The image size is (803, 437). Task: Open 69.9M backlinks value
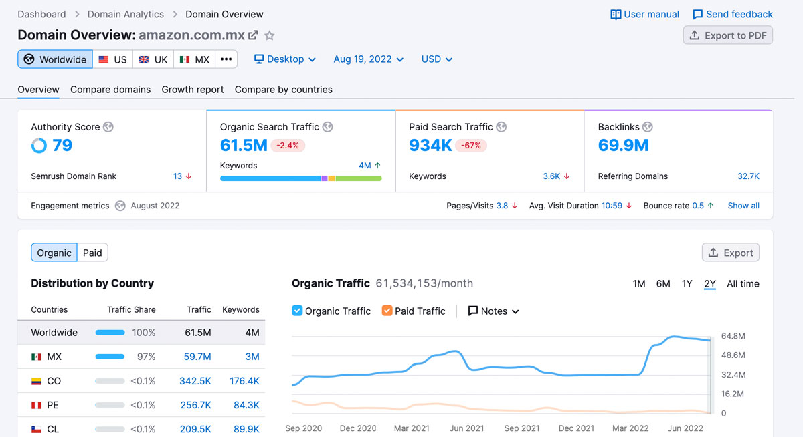[623, 145]
